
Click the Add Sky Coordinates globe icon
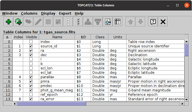pyautogui.click(x=18, y=22)
